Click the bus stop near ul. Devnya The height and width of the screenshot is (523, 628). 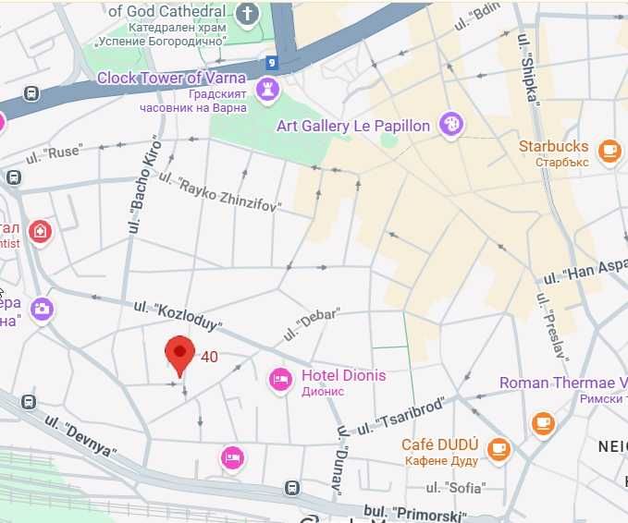[x=29, y=402]
